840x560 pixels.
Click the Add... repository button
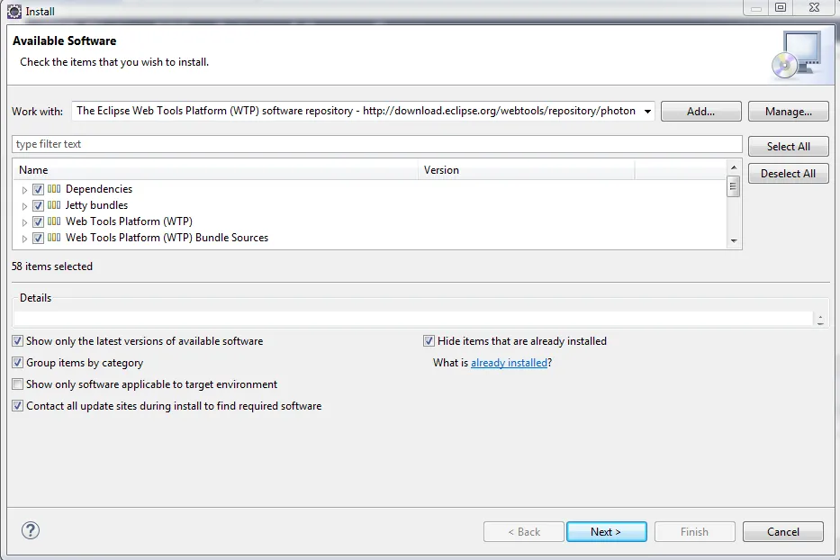tap(700, 112)
